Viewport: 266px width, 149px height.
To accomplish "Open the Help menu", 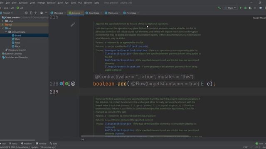I will pyautogui.click(x=97, y=3).
